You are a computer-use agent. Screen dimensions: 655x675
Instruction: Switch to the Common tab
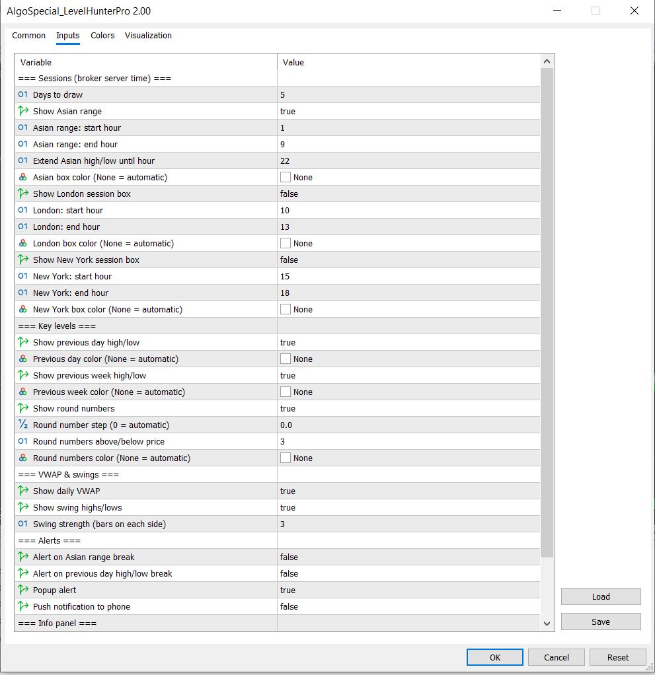click(x=28, y=35)
